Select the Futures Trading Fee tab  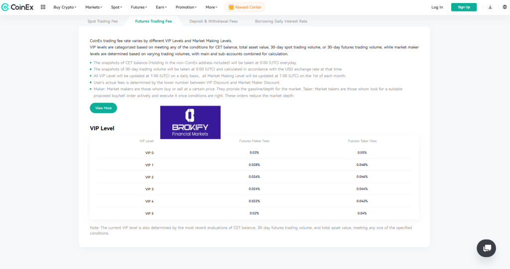pyautogui.click(x=153, y=21)
